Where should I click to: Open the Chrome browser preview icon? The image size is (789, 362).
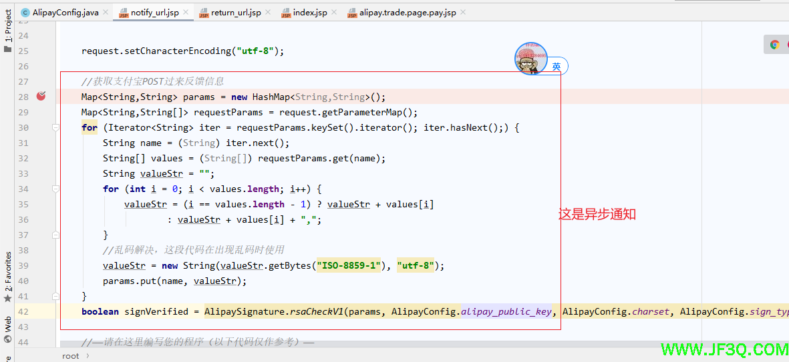coord(775,45)
